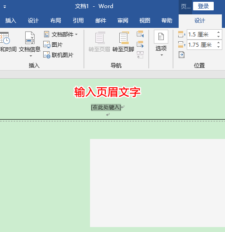Image resolution: width=225 pixels, height=232 pixels.
Task: Switch to the 引用 tab
Action: pos(78,21)
